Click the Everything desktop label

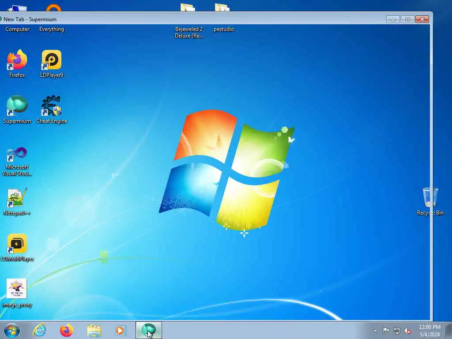pos(52,29)
